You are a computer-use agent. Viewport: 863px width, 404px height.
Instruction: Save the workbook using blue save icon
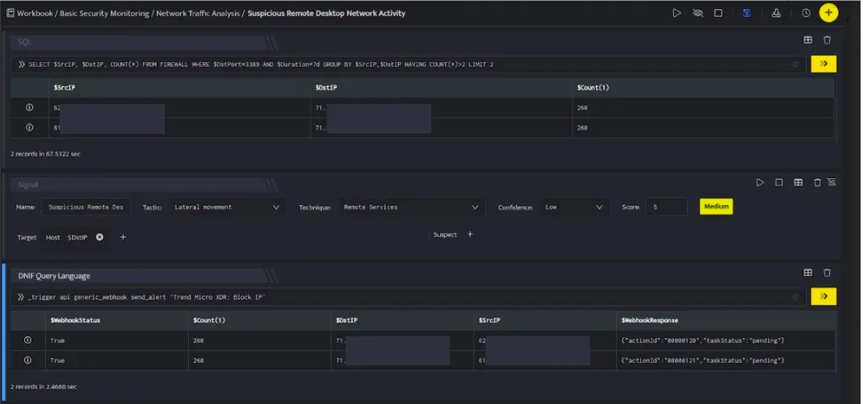point(747,13)
